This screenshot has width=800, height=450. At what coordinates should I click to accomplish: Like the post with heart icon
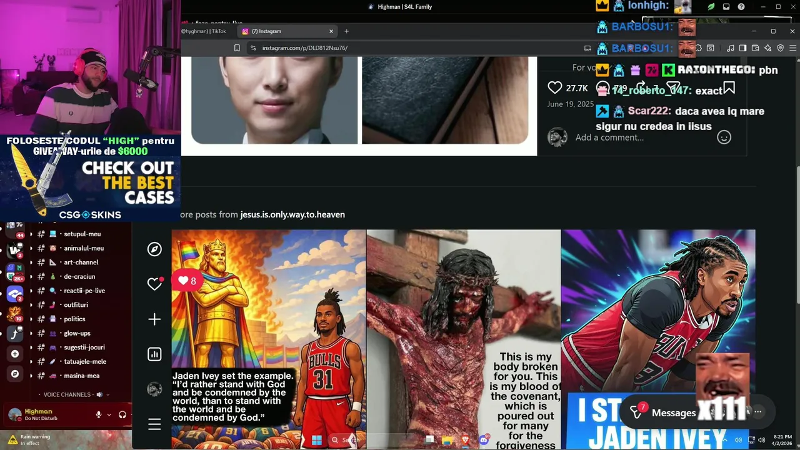click(555, 87)
